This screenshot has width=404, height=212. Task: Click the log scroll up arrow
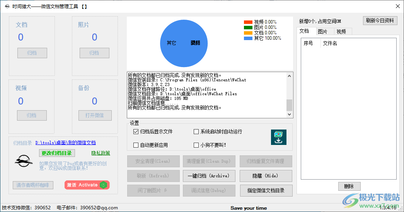(x=289, y=76)
